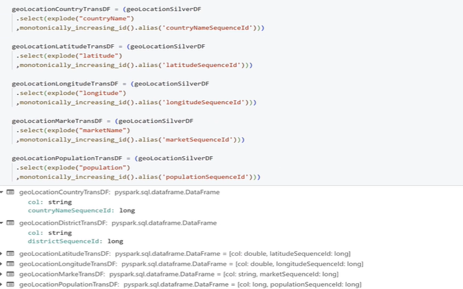Click districtSequenceId: long schema field

76,241
